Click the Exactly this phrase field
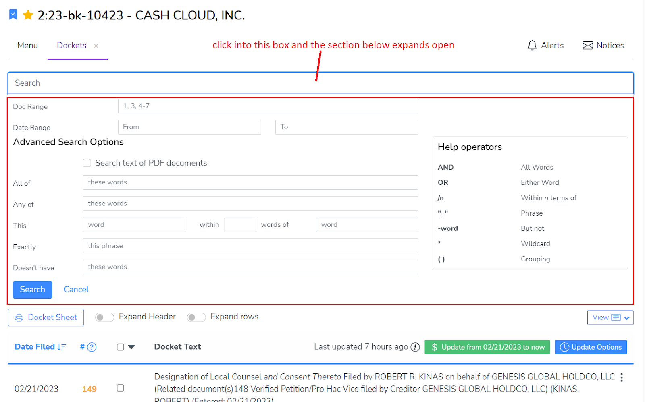645x402 pixels. [250, 246]
